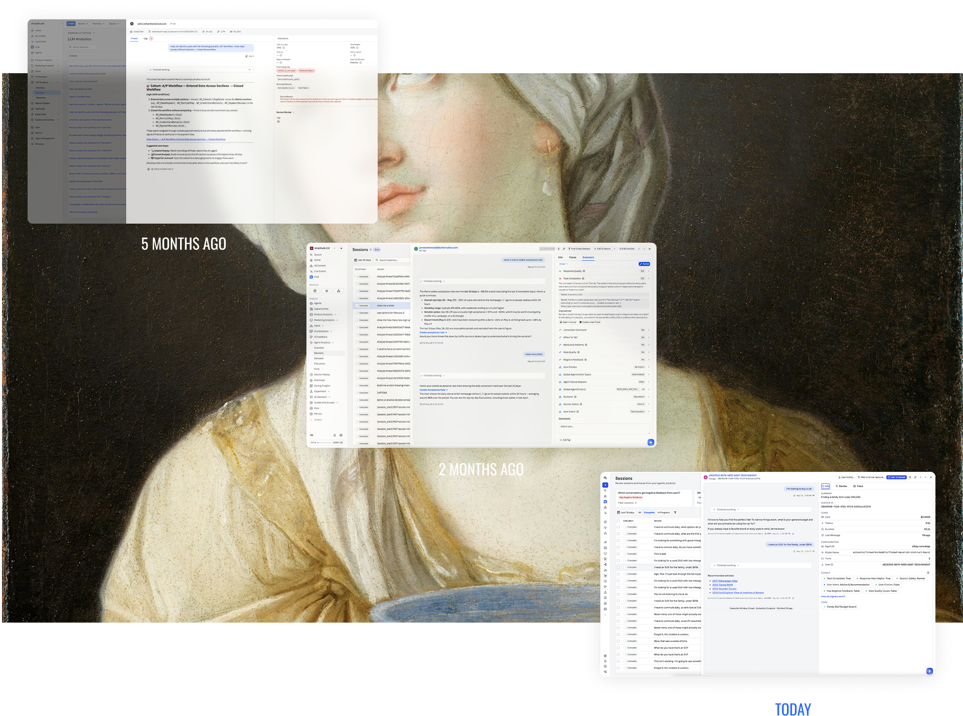This screenshot has height=716, width=963.
Task: Click the Signals edit icon in the Today Info panel
Action: click(x=928, y=573)
